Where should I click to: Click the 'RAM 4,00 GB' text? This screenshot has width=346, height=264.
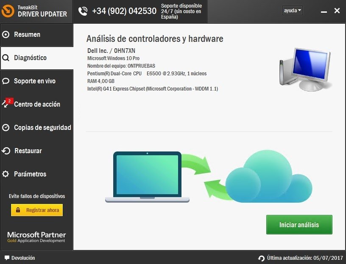pos(101,81)
